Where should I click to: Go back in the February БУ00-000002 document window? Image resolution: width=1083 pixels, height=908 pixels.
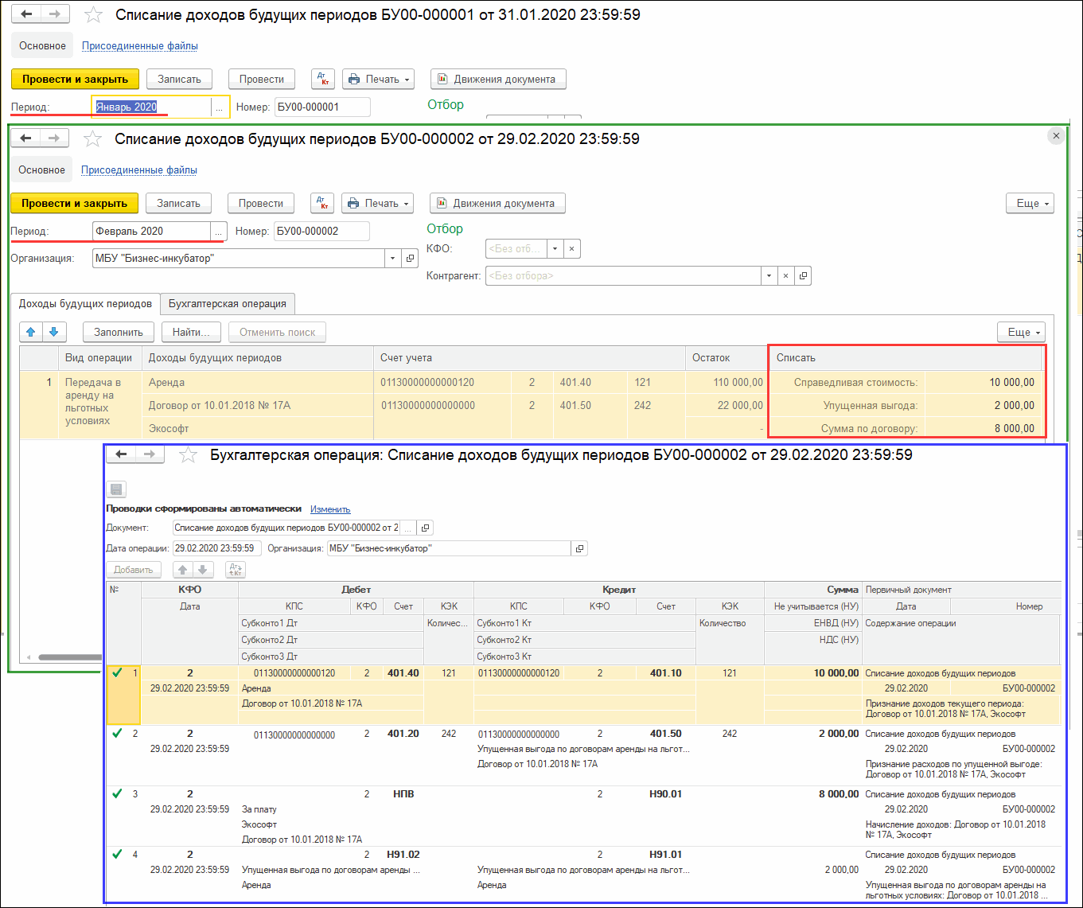25,138
